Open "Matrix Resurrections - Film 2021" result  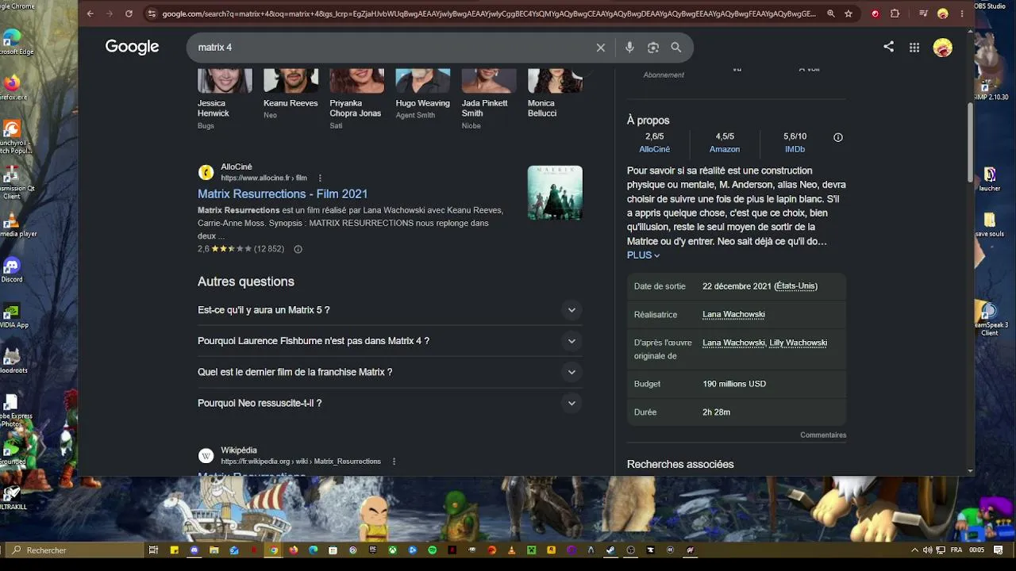point(283,194)
